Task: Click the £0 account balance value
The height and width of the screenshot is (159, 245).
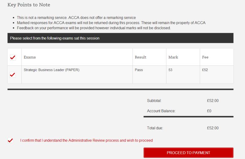Action: point(209,111)
